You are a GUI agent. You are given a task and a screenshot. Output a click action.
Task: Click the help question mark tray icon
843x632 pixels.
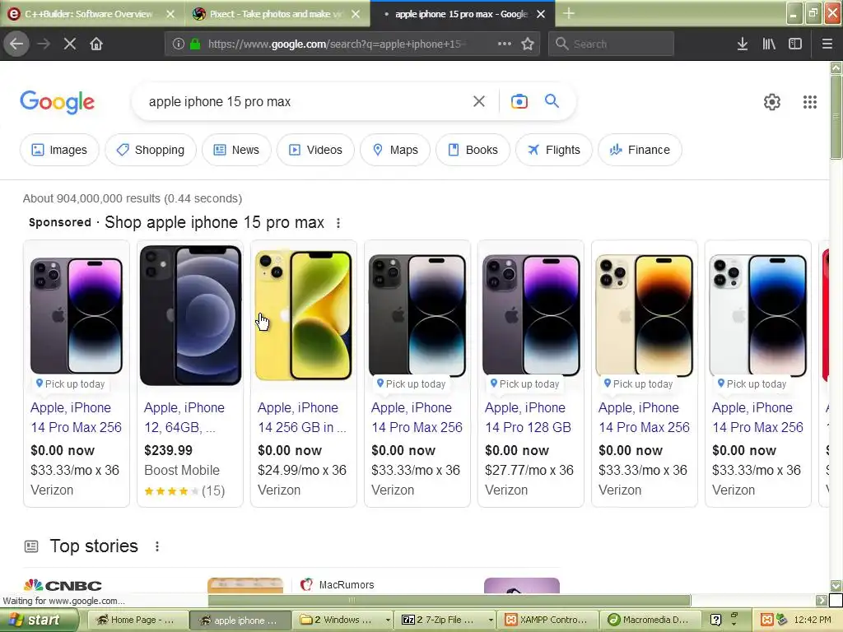[x=715, y=620]
